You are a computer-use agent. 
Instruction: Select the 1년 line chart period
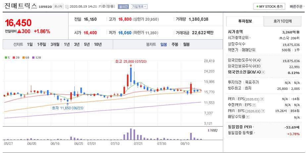point(67,45)
